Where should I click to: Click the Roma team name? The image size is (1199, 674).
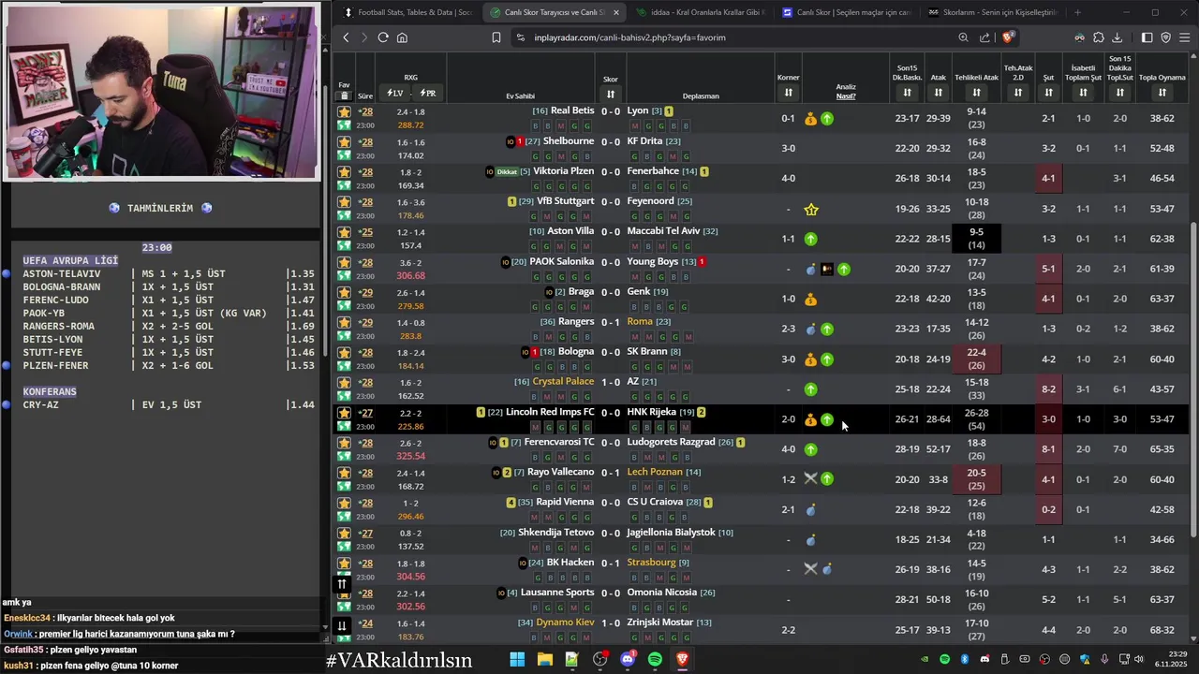pyautogui.click(x=640, y=321)
